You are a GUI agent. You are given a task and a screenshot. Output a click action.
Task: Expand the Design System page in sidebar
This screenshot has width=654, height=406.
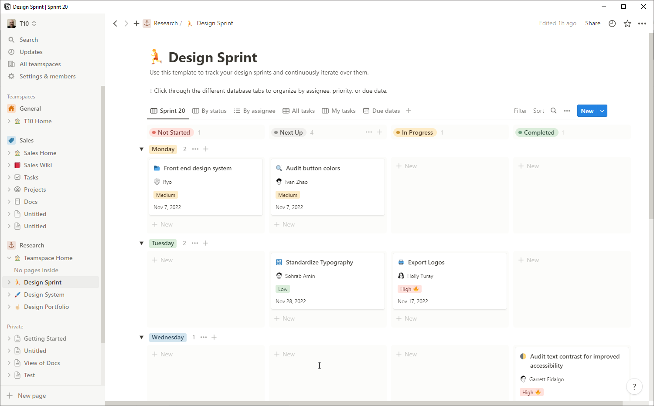[x=9, y=294]
